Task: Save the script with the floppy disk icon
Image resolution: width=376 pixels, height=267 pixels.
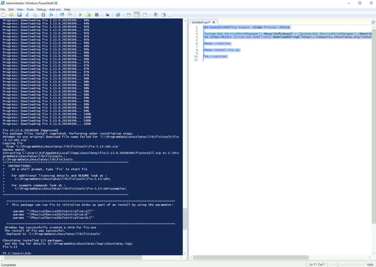Action: [x=19, y=15]
